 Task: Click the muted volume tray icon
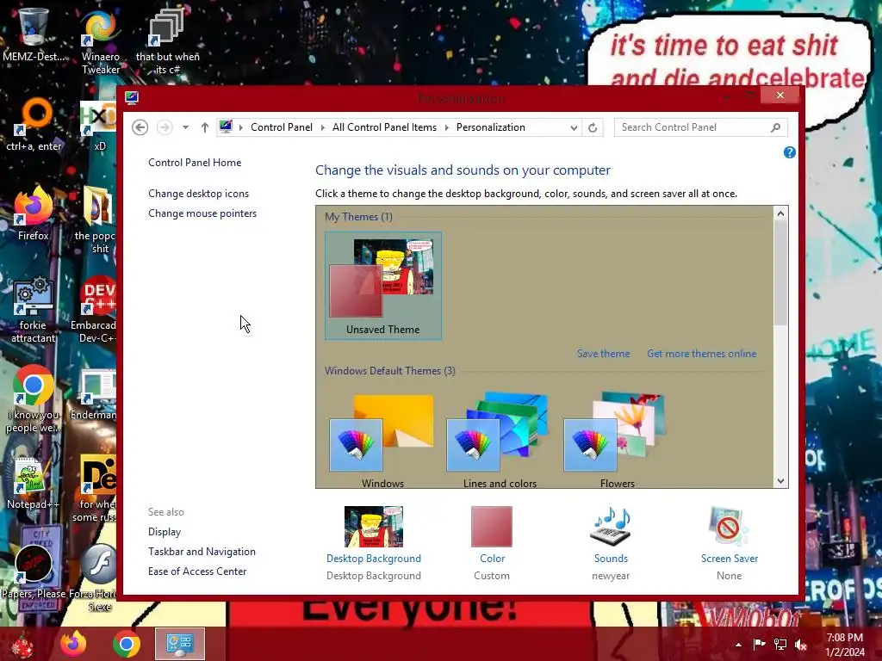801,645
